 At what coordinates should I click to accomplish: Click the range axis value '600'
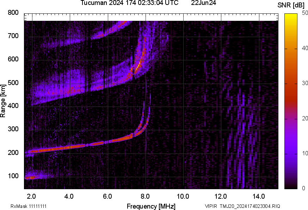point(13,59)
